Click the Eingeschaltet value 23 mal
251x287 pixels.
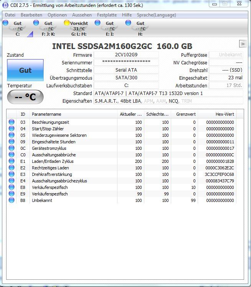click(x=226, y=78)
